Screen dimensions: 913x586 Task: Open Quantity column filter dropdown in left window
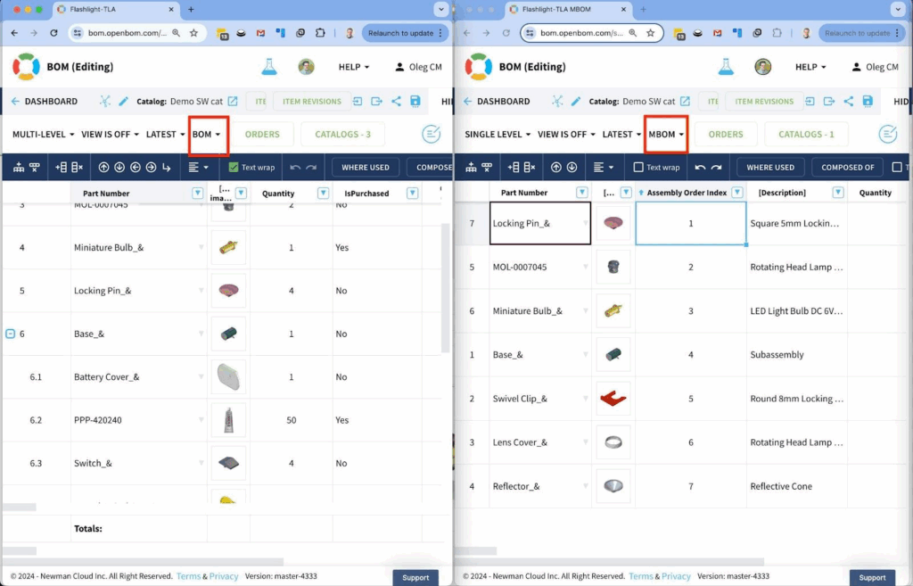[x=323, y=193]
